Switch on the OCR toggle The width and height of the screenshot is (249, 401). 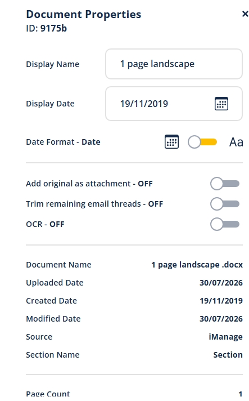pos(225,224)
